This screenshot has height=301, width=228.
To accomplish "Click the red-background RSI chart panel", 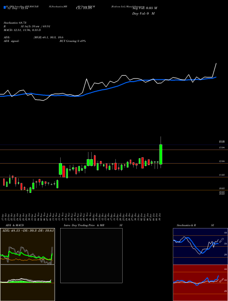I will [200, 283].
